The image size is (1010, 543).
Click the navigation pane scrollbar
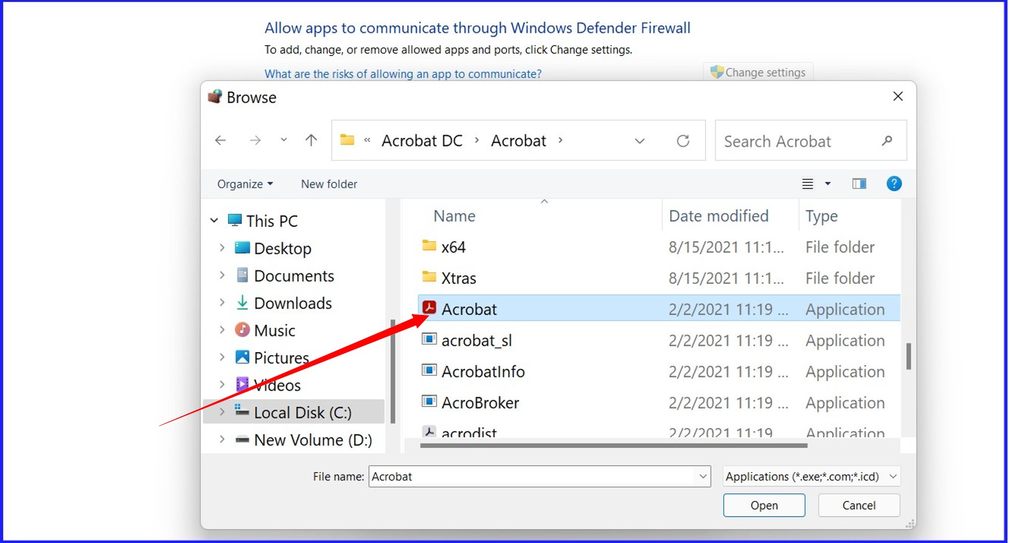click(392, 371)
